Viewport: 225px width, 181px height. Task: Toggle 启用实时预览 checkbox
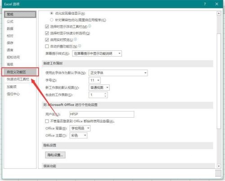[x=47, y=40]
